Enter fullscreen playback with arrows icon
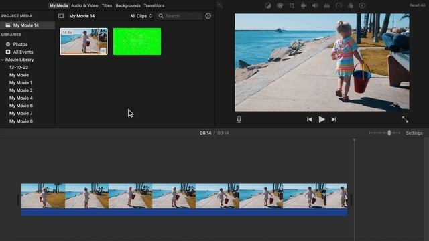Viewport: 429px width, 241px height. 405,119
